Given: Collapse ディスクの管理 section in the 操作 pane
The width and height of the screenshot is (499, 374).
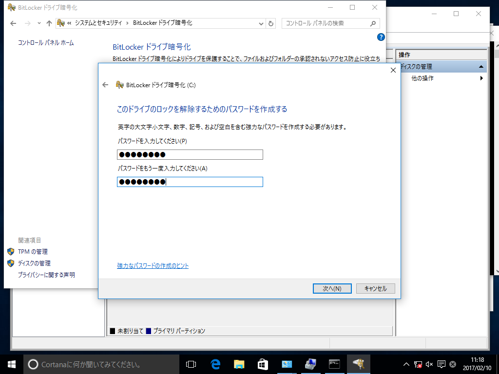Looking at the screenshot, I should click(481, 66).
